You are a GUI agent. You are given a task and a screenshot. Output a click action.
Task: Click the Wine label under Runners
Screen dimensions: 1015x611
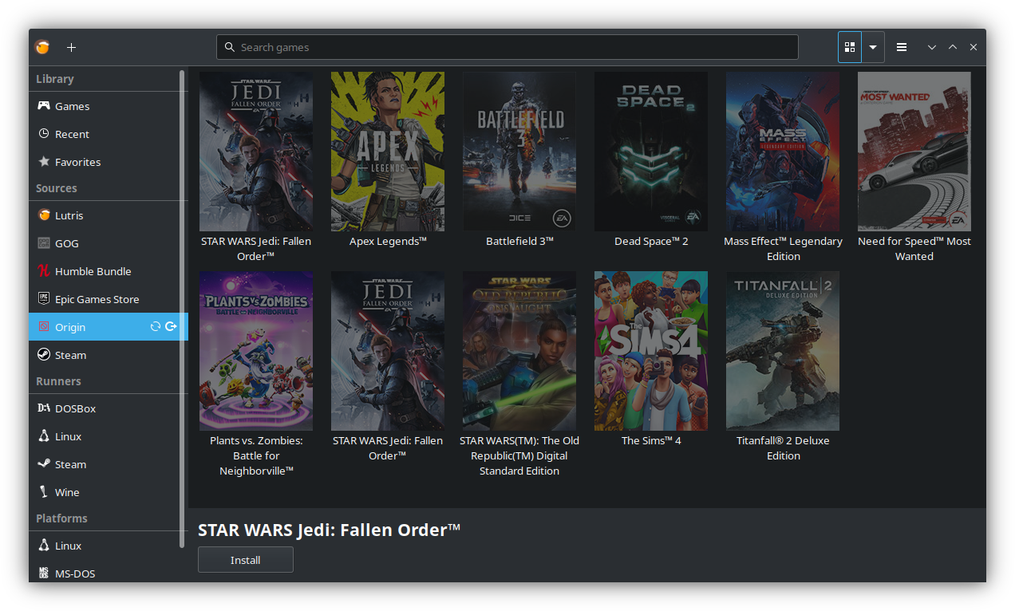[67, 492]
